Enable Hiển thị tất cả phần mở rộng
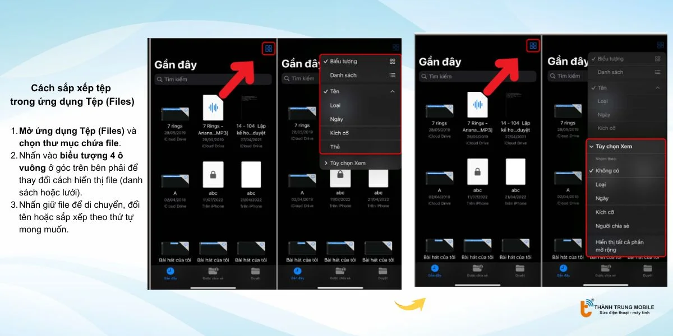Image resolution: width=673 pixels, height=336 pixels. [x=620, y=246]
